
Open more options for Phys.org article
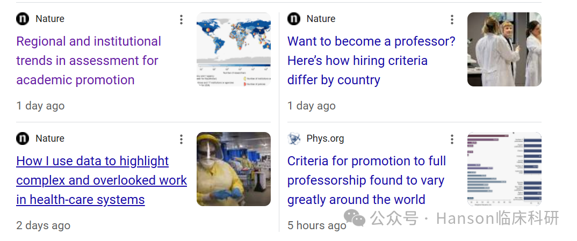(452, 139)
